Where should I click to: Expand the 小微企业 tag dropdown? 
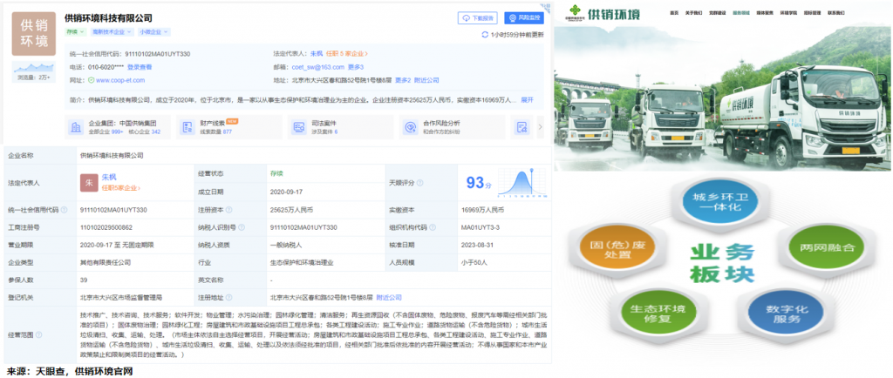pos(153,31)
